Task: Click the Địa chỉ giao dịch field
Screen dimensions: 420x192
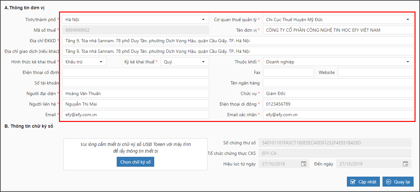Action: pos(238,51)
